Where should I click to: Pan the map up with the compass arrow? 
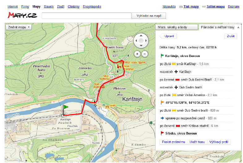pyautogui.click(x=141, y=36)
